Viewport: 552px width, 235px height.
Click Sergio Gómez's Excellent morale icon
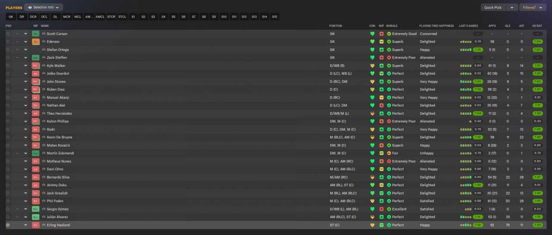[389, 209]
